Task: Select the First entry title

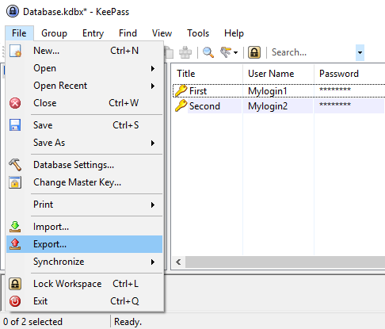Action: pos(198,91)
